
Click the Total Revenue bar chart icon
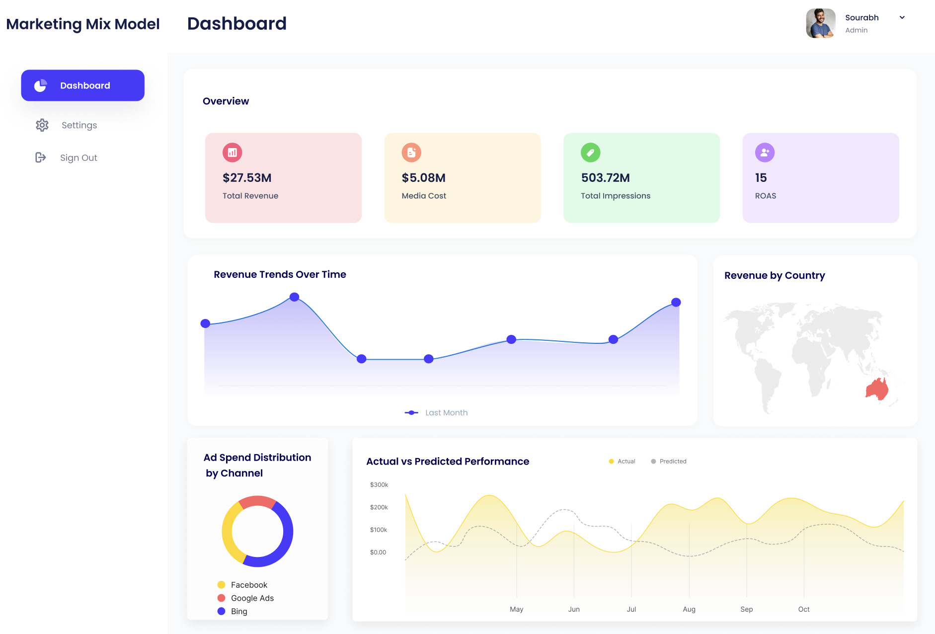[232, 153]
